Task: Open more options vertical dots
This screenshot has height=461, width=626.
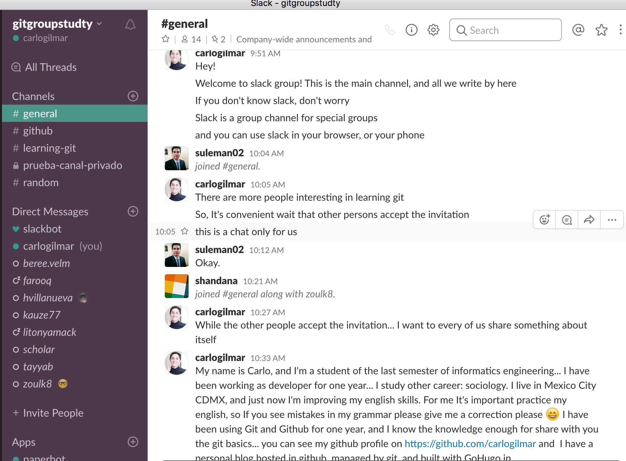Action: click(620, 30)
